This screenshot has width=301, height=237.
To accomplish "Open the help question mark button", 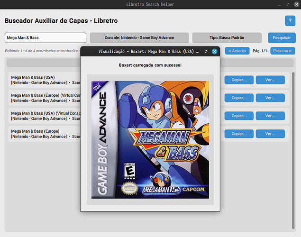I will [x=290, y=21].
